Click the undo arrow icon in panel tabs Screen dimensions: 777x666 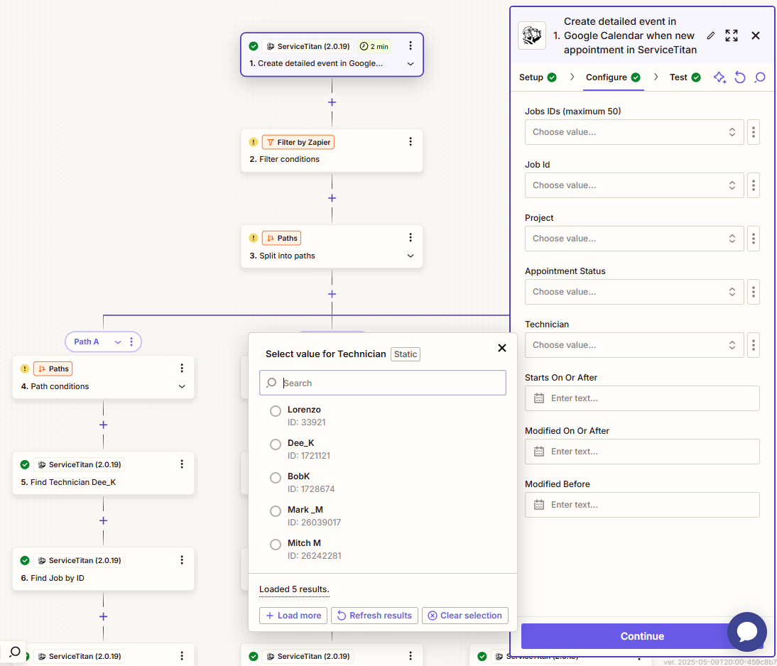click(x=740, y=77)
